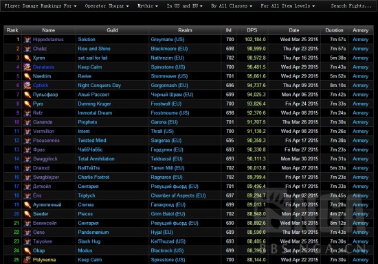This screenshot has width=378, height=264.
Task: Open the By All Classes filter
Action: coord(232,5)
